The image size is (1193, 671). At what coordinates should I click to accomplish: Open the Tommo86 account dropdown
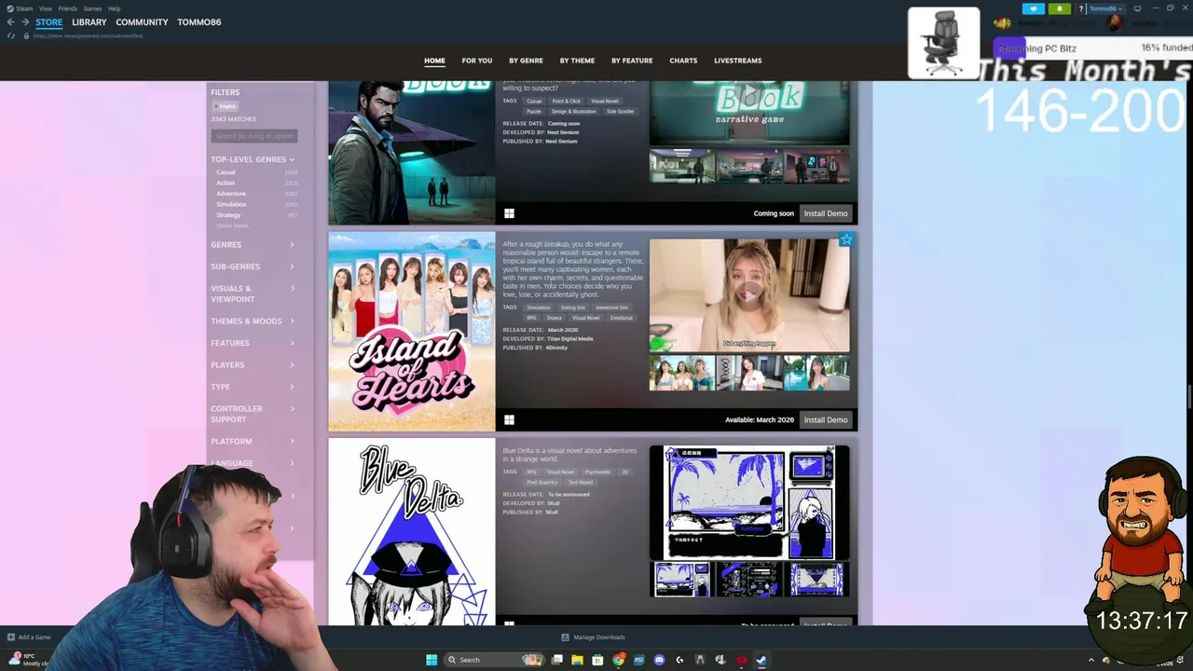[x=1105, y=8]
